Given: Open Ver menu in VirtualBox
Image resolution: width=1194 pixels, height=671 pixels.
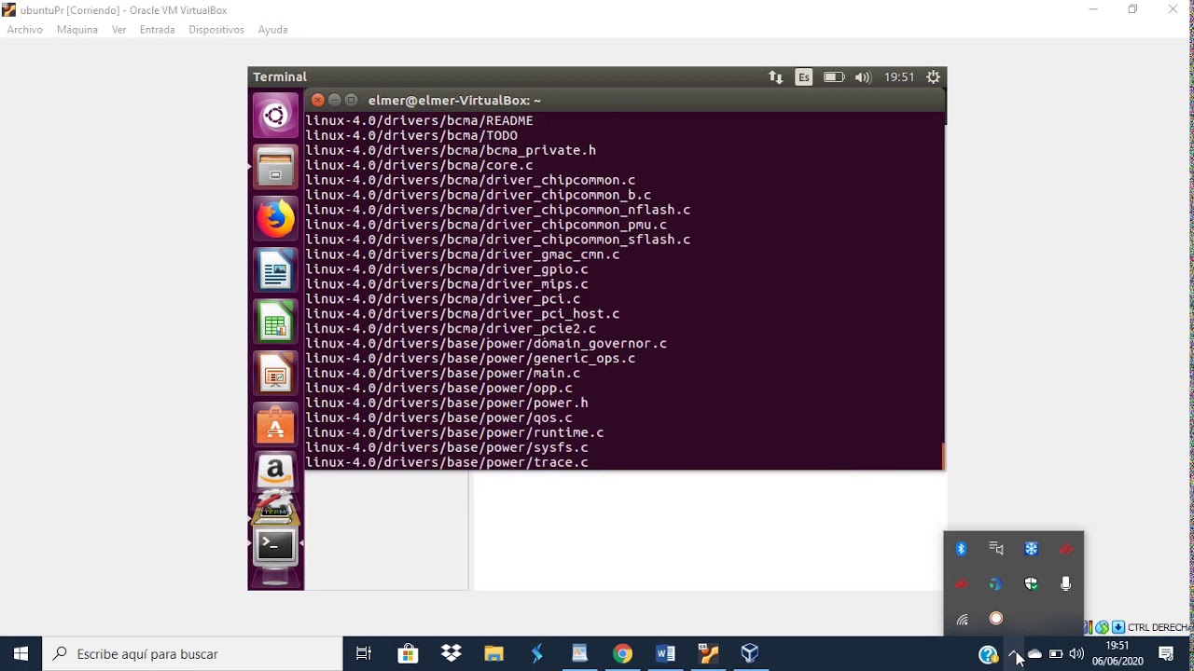Looking at the screenshot, I should click(119, 30).
